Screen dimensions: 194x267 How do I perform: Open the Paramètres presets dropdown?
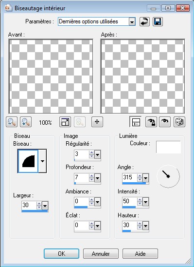[x=132, y=21]
